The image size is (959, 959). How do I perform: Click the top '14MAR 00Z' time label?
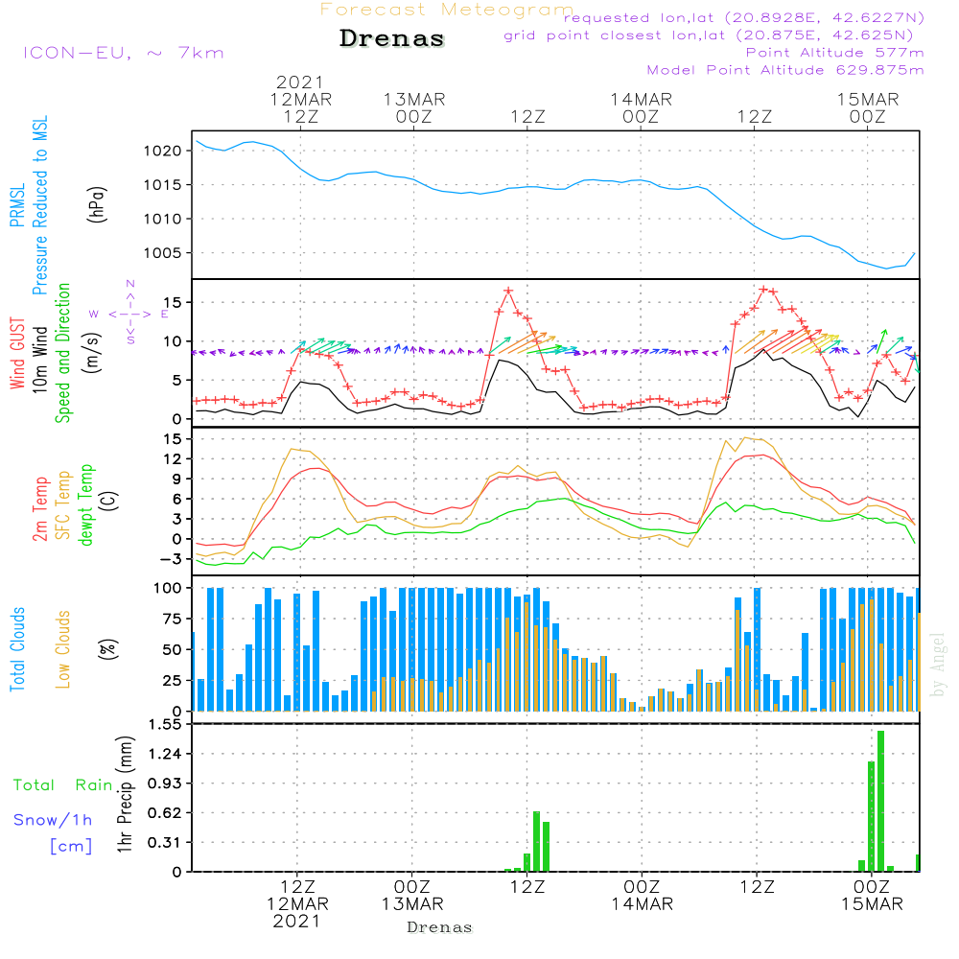(641, 108)
